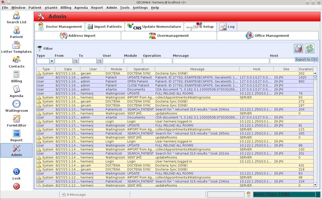Click the red power exit icon
This screenshot has height=199, width=322.
(17, 186)
